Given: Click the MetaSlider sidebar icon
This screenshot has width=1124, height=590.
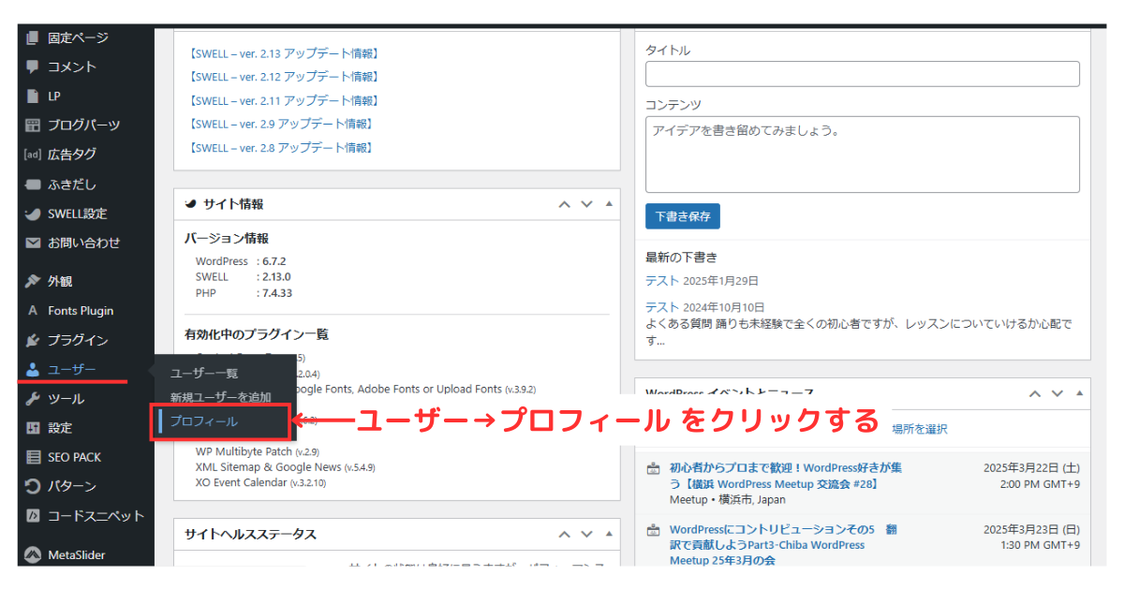Looking at the screenshot, I should 33,554.
